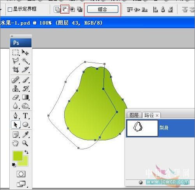
Task: Choose the Magic Wand tool
Action: (x=25, y=61)
